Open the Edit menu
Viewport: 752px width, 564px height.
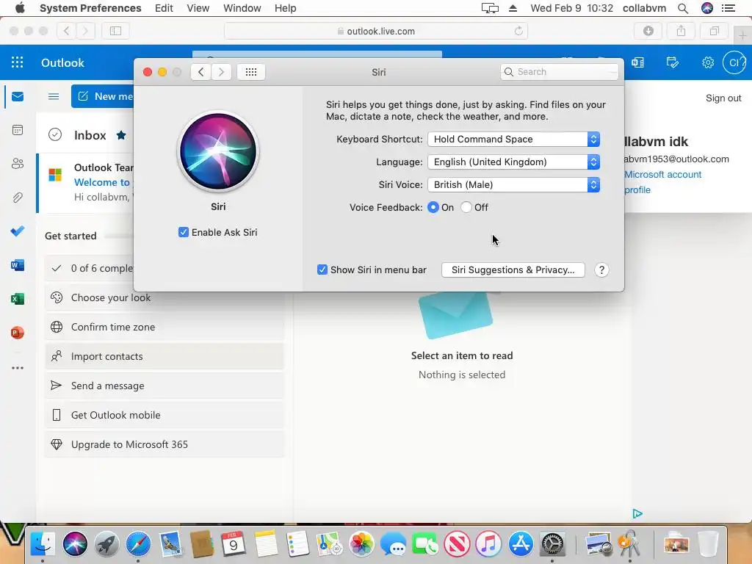pyautogui.click(x=164, y=8)
